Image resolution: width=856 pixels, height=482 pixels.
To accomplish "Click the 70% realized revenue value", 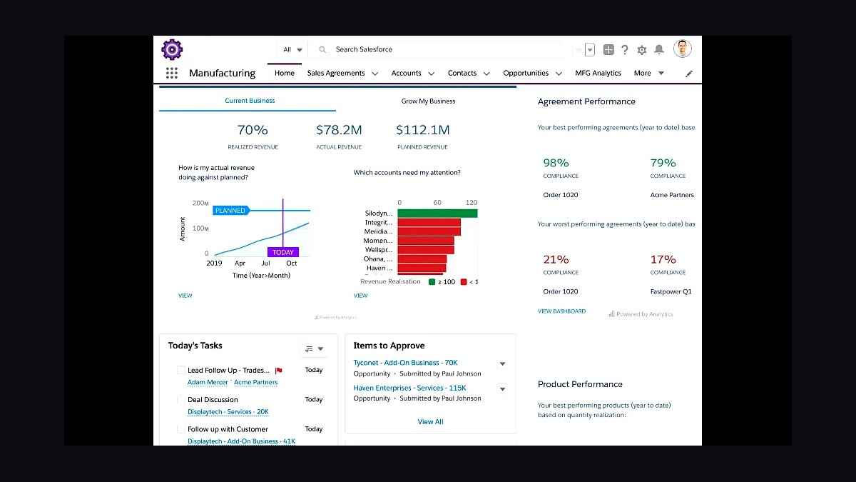I will pyautogui.click(x=253, y=130).
